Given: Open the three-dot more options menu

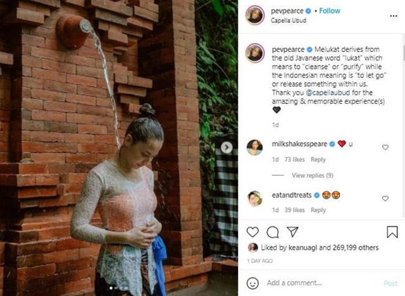Looking at the screenshot, I should pyautogui.click(x=394, y=16).
